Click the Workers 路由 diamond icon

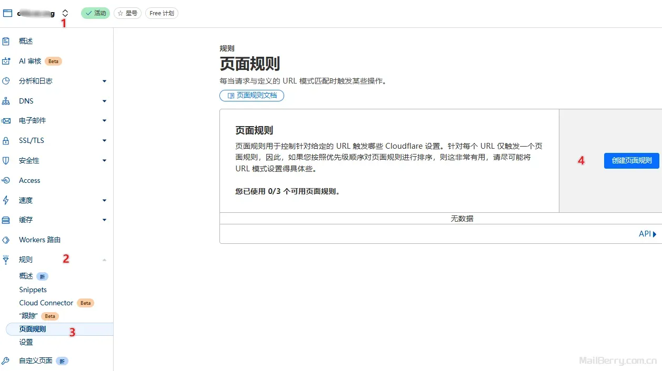click(x=6, y=240)
